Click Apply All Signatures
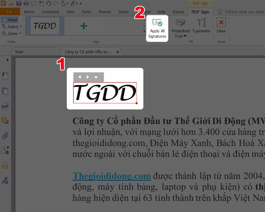 157,28
